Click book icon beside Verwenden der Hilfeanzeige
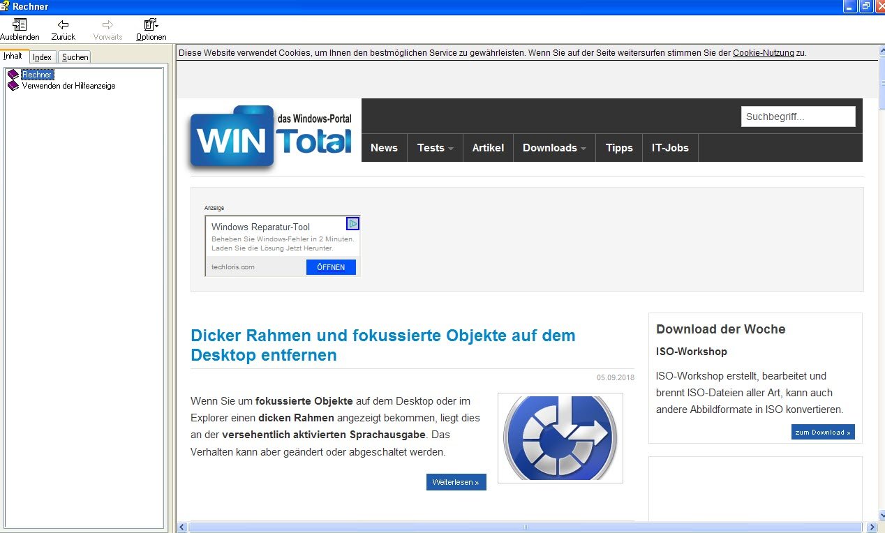Screen dimensions: 885x533 (13, 86)
